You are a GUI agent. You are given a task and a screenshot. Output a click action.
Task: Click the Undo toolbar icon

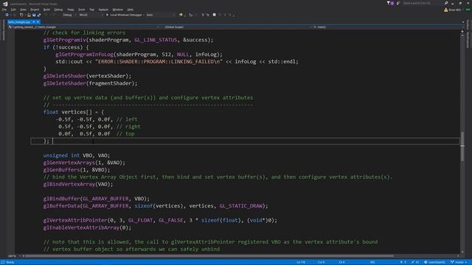click(46, 15)
